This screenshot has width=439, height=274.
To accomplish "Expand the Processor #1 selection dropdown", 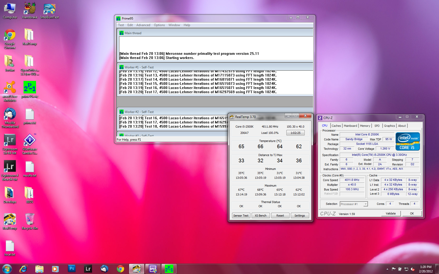I will pyautogui.click(x=366, y=204).
